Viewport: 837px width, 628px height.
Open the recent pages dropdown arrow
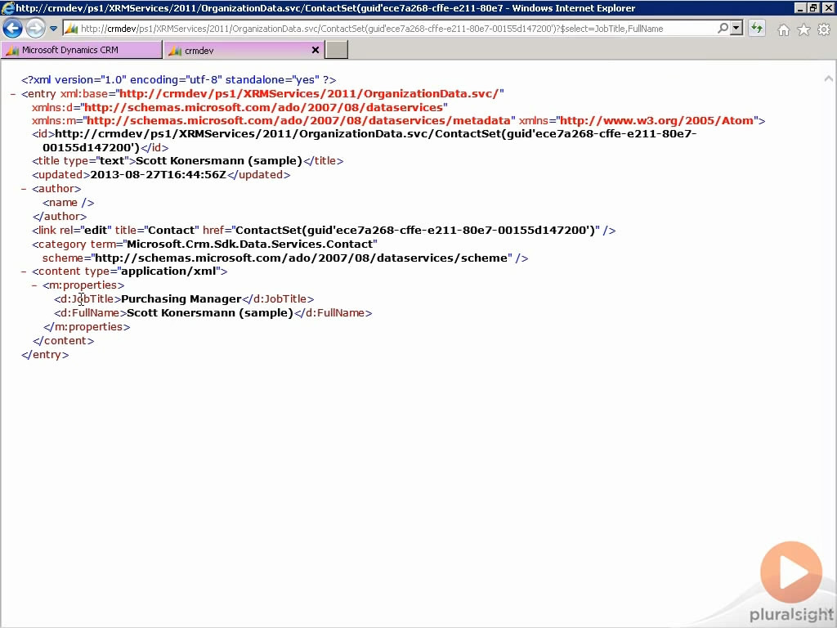[53, 29]
